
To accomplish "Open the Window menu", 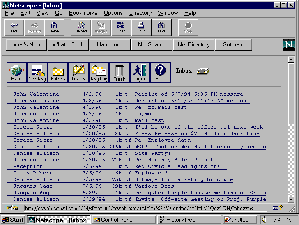I will (x=168, y=13).
